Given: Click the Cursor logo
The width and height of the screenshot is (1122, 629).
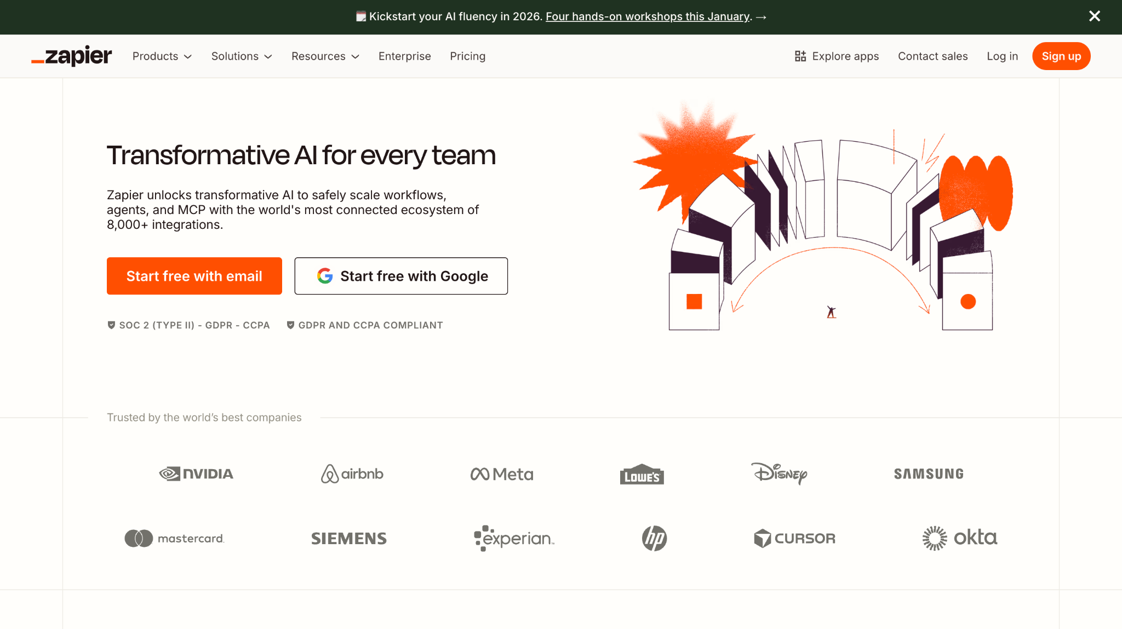Looking at the screenshot, I should coord(794,538).
